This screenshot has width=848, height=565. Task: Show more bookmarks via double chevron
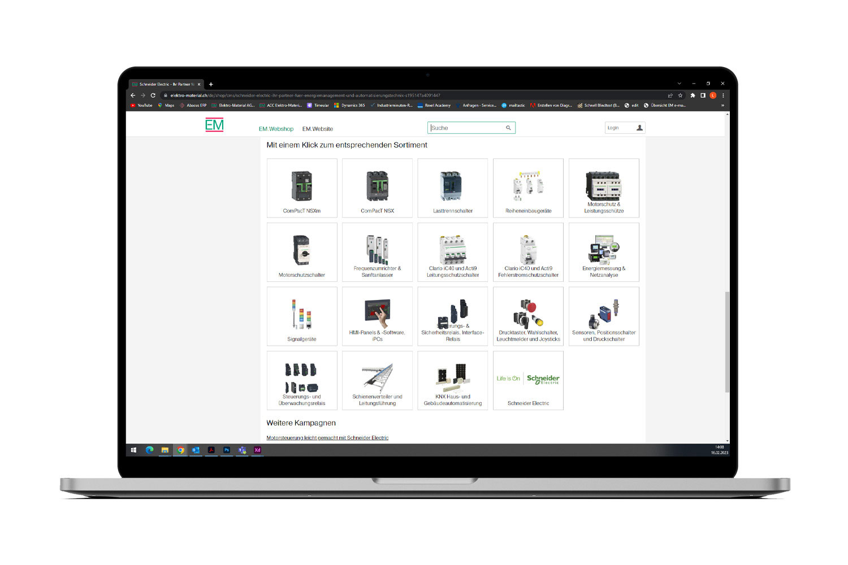coord(722,105)
